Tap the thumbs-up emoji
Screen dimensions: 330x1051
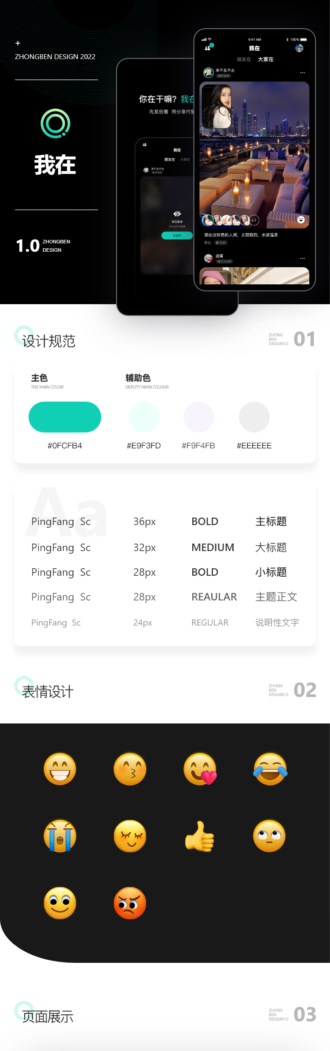point(200,836)
